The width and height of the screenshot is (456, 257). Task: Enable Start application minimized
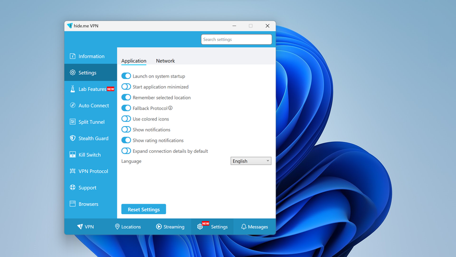(126, 87)
